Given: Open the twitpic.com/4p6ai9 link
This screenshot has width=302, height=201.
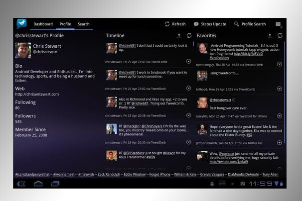Looking at the screenshot, I should pos(229,162).
